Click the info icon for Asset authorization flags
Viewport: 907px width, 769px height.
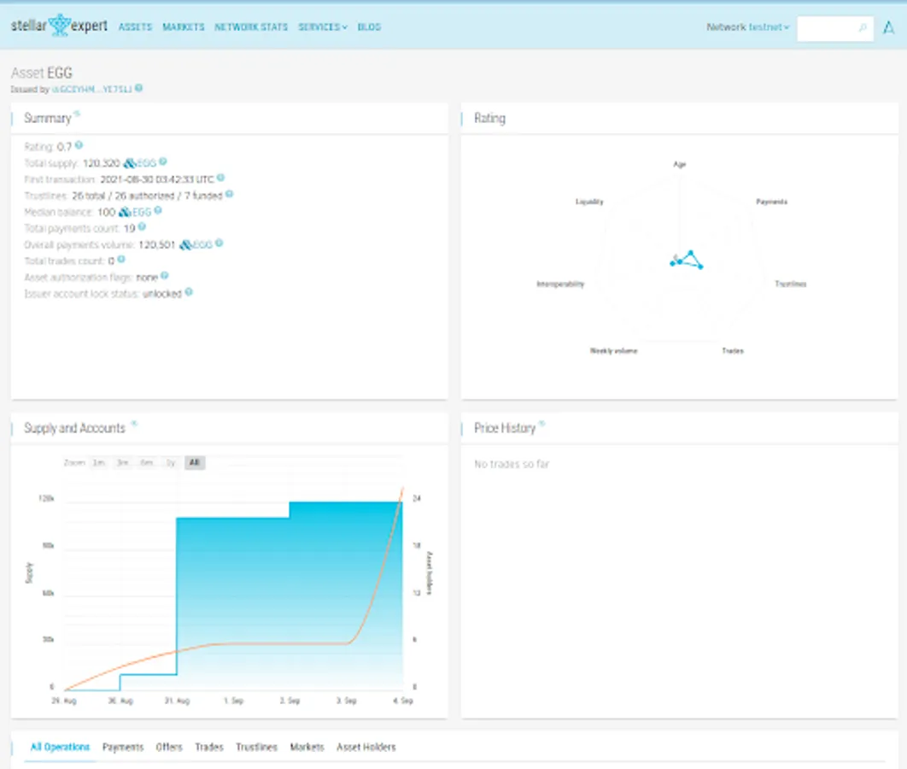pyautogui.click(x=165, y=276)
